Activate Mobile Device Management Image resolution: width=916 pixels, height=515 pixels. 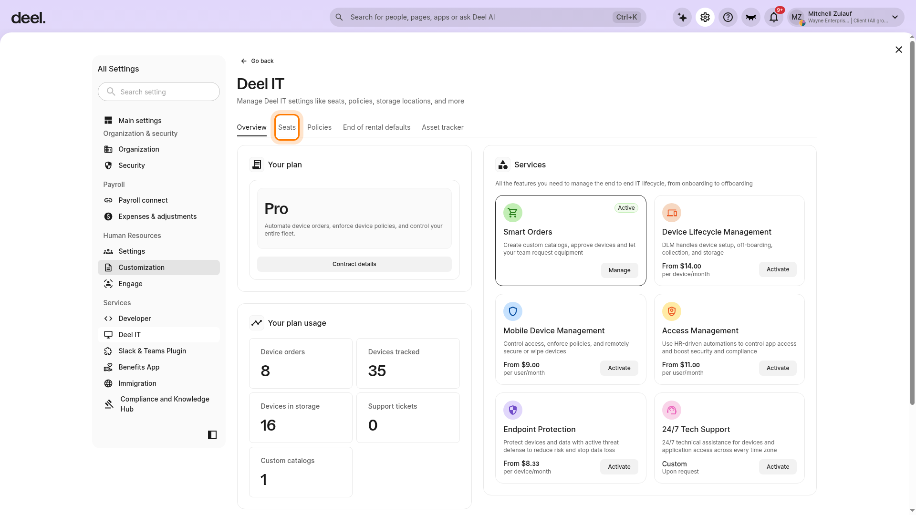[x=619, y=368]
